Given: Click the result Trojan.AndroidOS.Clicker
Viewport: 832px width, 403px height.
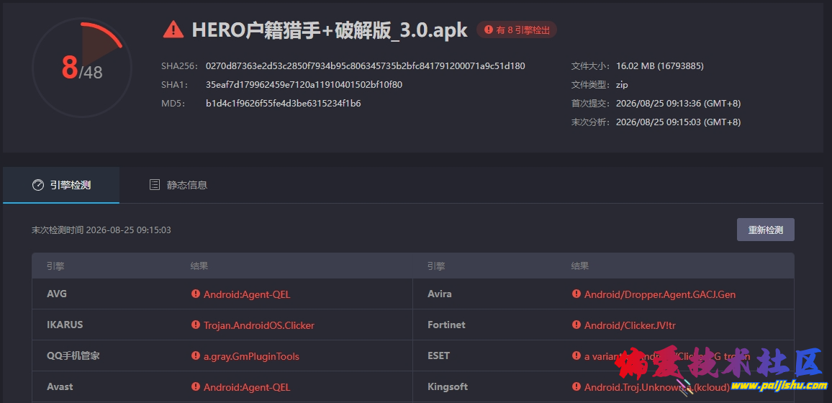Looking at the screenshot, I should click(259, 325).
